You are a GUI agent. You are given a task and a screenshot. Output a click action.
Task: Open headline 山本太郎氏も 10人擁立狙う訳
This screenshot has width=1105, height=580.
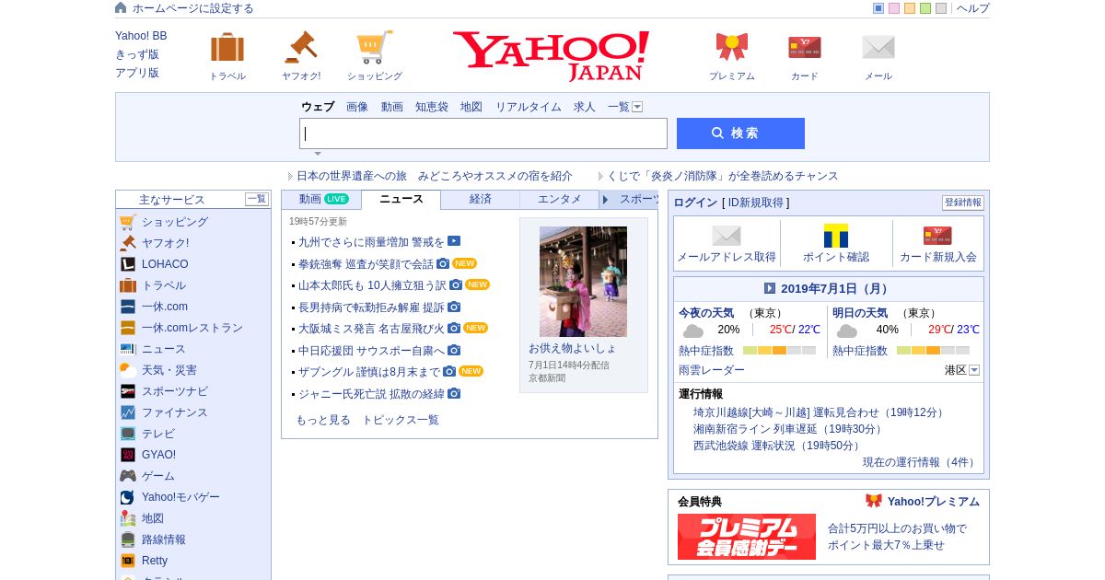click(372, 285)
